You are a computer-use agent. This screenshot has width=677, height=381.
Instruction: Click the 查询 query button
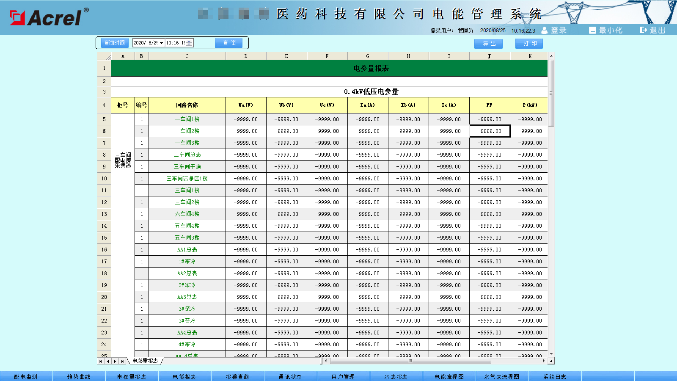tap(229, 43)
